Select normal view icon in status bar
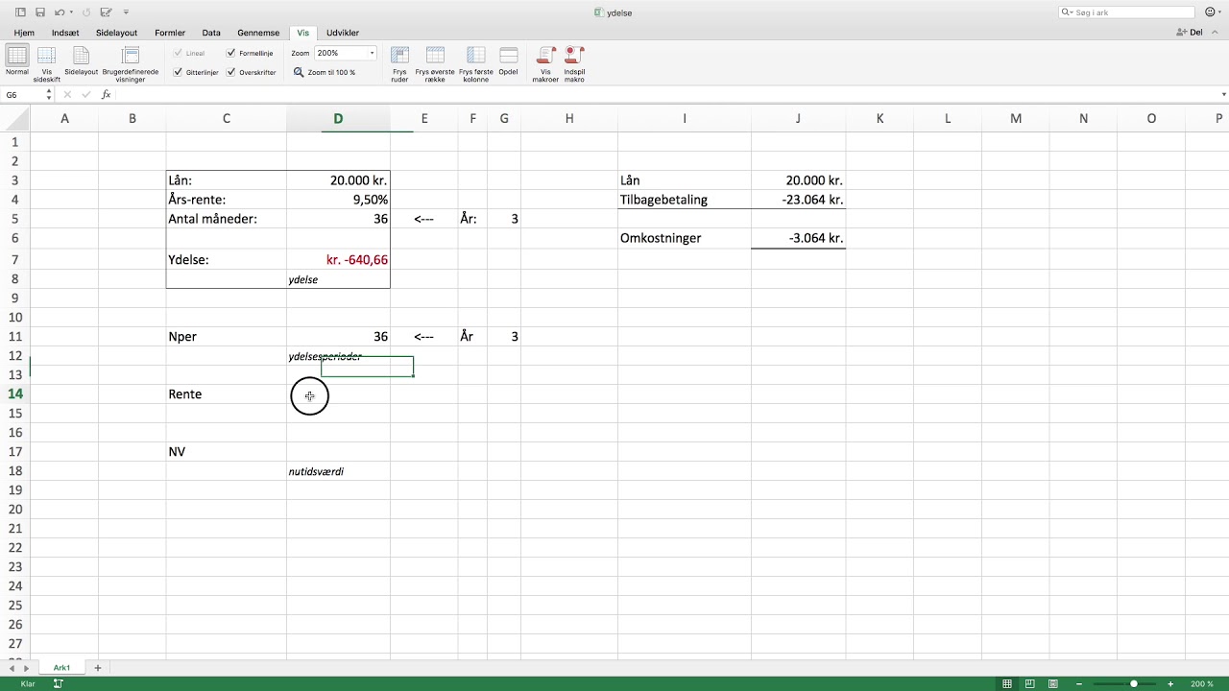Viewport: 1229px width, 691px height. tap(1006, 684)
